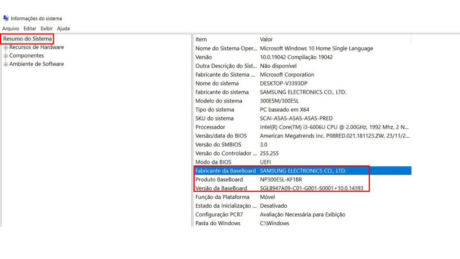
Task: Click the 255.255 value
Action: tap(270, 153)
